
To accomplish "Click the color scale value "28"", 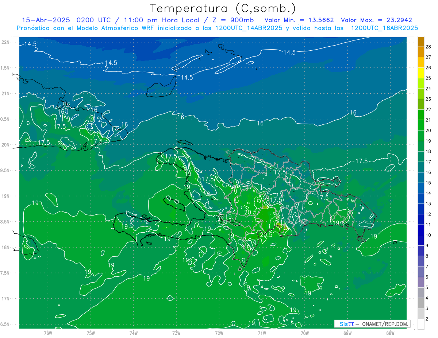I will coord(429,47).
